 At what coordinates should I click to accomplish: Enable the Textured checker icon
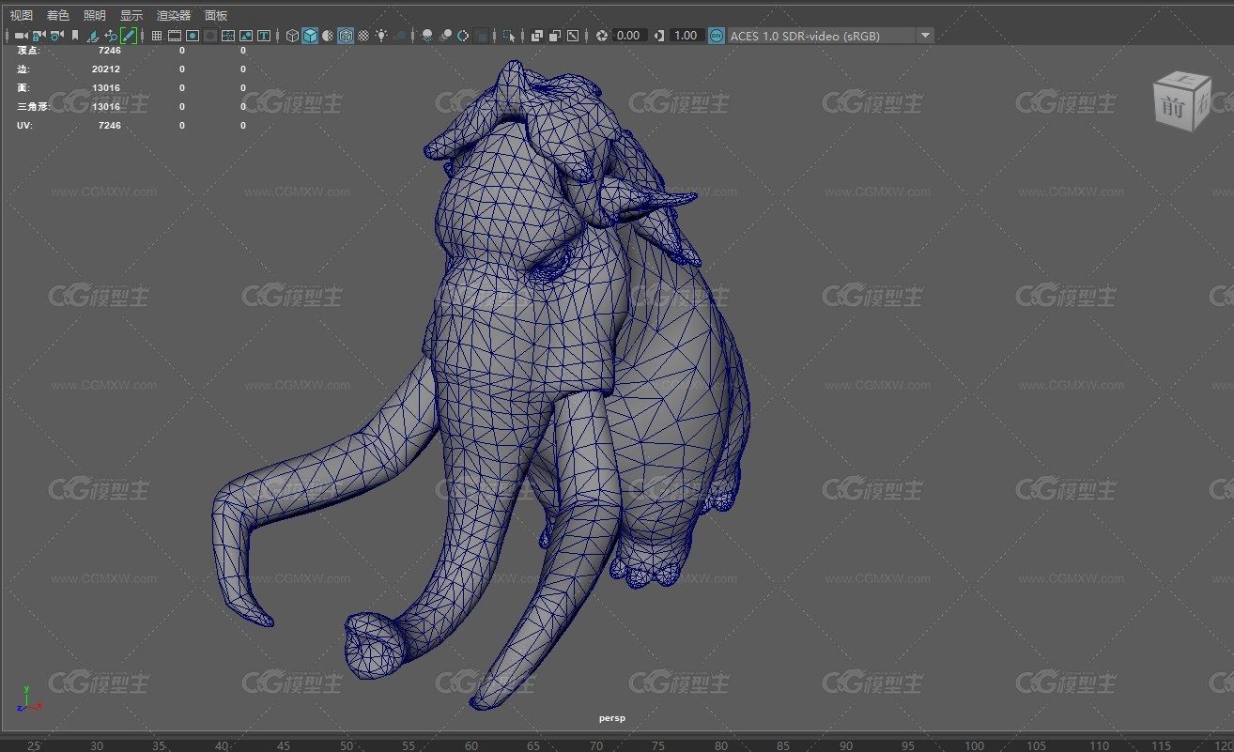point(363,36)
